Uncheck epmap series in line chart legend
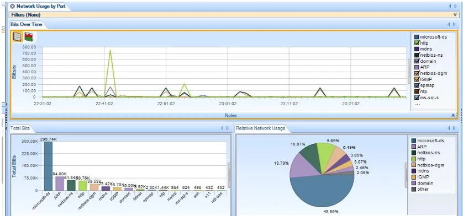 click(x=417, y=85)
